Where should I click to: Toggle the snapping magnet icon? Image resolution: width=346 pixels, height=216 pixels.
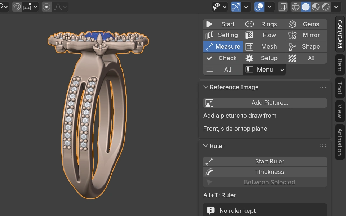point(17,7)
